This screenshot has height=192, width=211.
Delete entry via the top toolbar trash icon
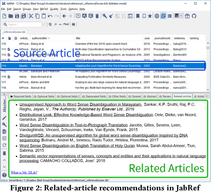[x=97, y=16]
